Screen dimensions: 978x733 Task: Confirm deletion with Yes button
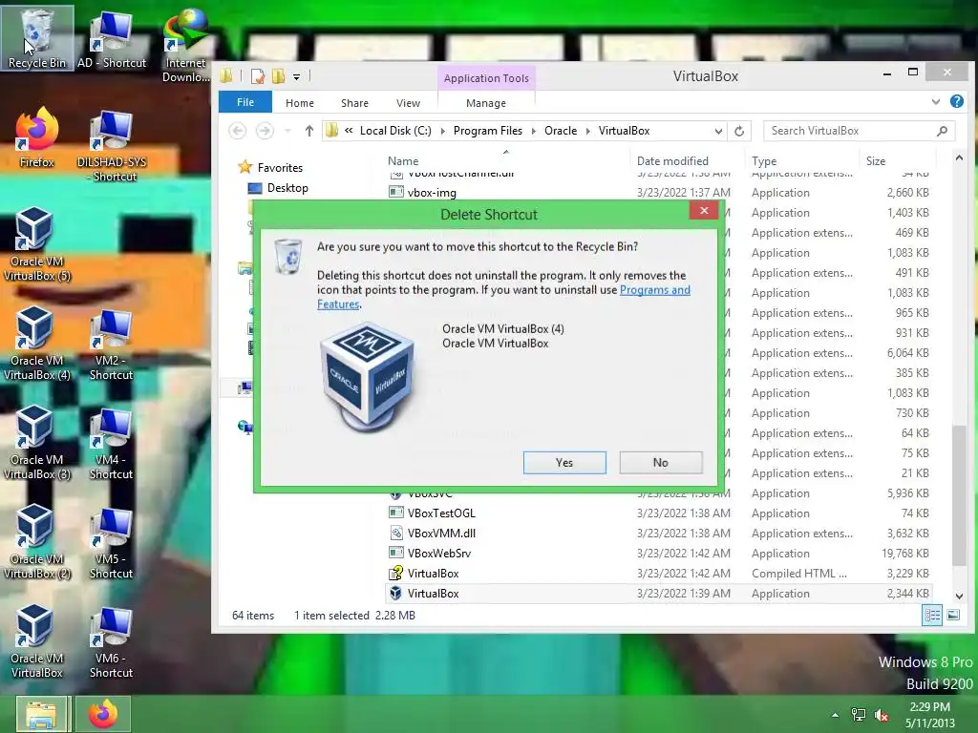point(564,463)
